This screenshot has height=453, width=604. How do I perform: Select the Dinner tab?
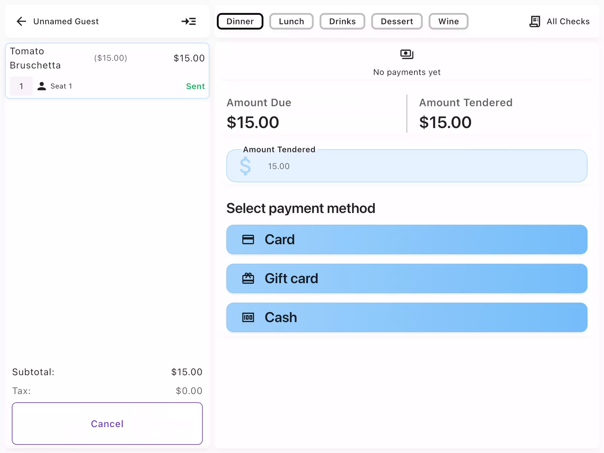(x=240, y=21)
